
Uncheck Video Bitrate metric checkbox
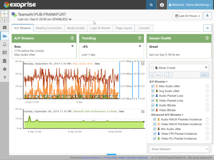pos(153,110)
